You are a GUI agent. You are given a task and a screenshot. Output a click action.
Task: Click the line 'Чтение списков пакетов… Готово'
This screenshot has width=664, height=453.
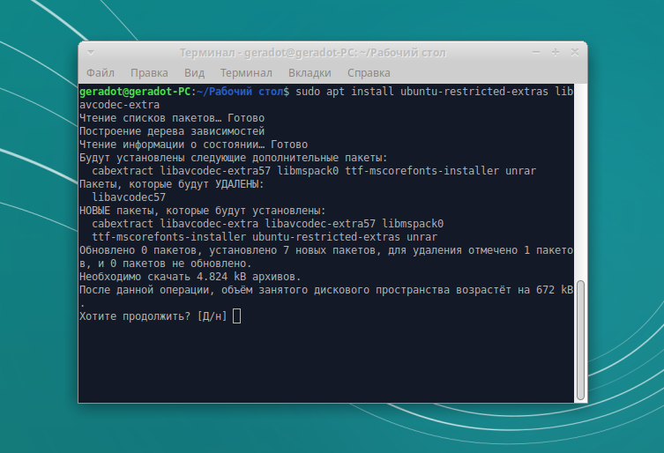(x=172, y=118)
